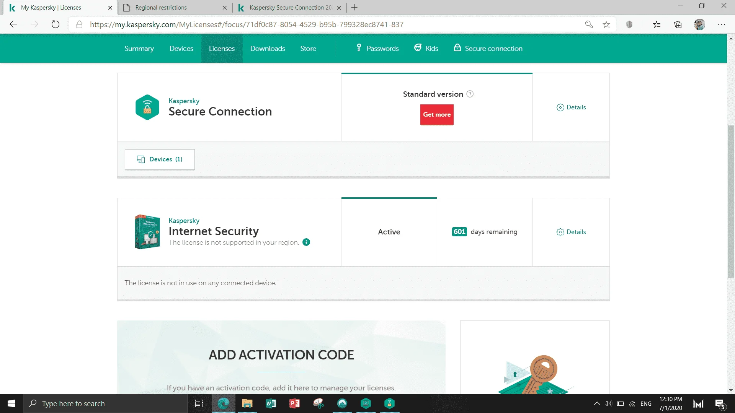Close the My Kaspersky Licenses tab
Screen dimensions: 735x413
pyautogui.click(x=110, y=8)
